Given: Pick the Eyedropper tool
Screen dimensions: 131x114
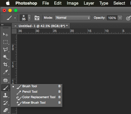Looking at the screenshot, I should click(5, 72).
